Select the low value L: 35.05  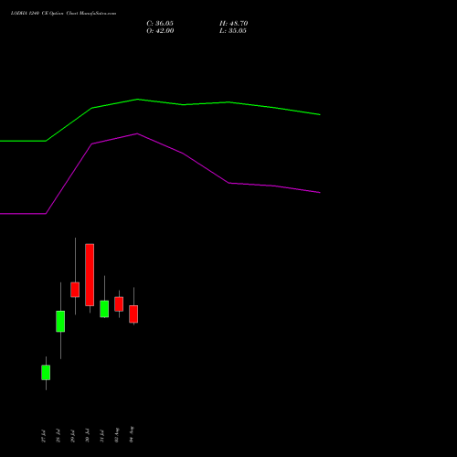tap(233, 31)
